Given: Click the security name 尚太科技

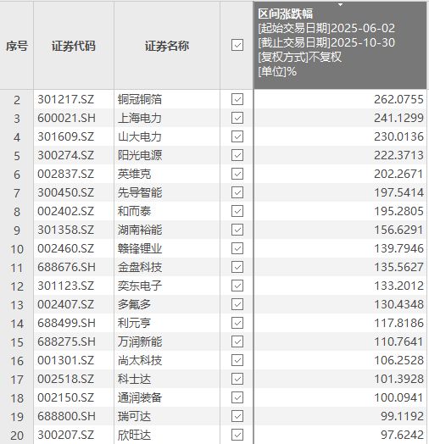Looking at the screenshot, I should click(140, 360).
